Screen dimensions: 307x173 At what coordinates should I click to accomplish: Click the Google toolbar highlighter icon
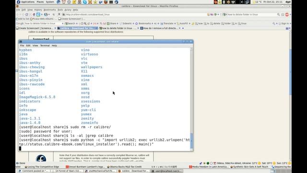[x=193, y=24]
